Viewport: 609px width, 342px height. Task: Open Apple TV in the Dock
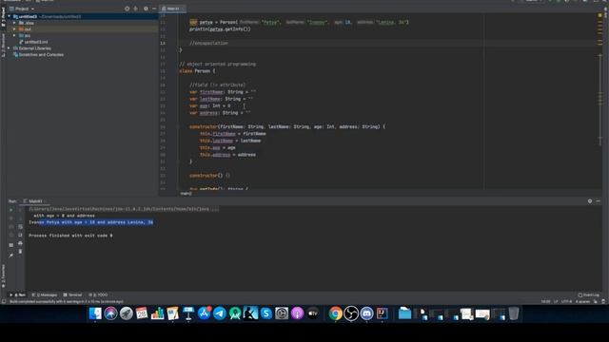[x=313, y=313]
